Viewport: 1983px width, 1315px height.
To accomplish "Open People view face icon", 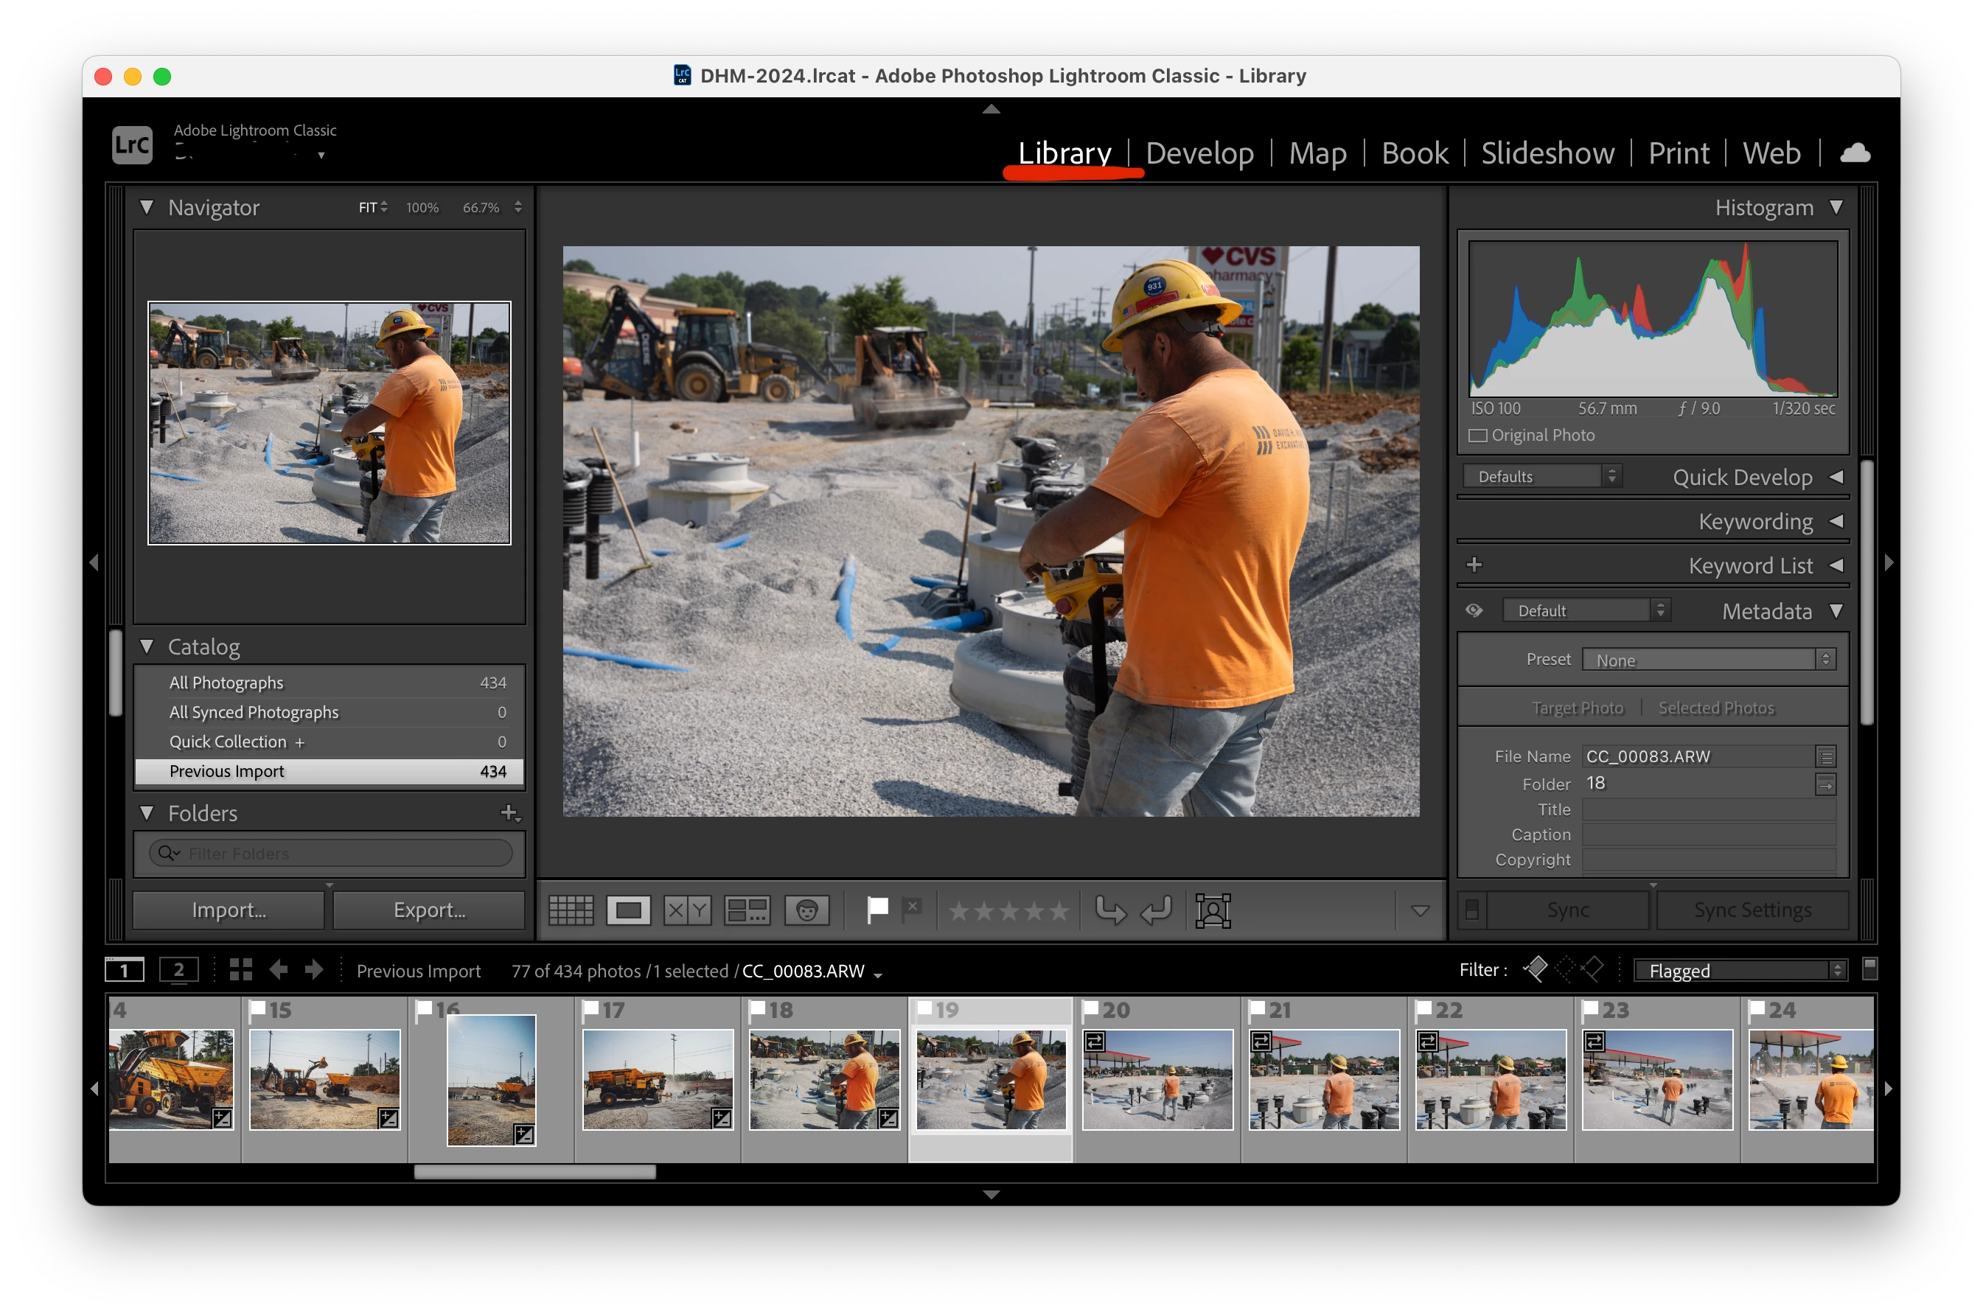I will tap(806, 910).
